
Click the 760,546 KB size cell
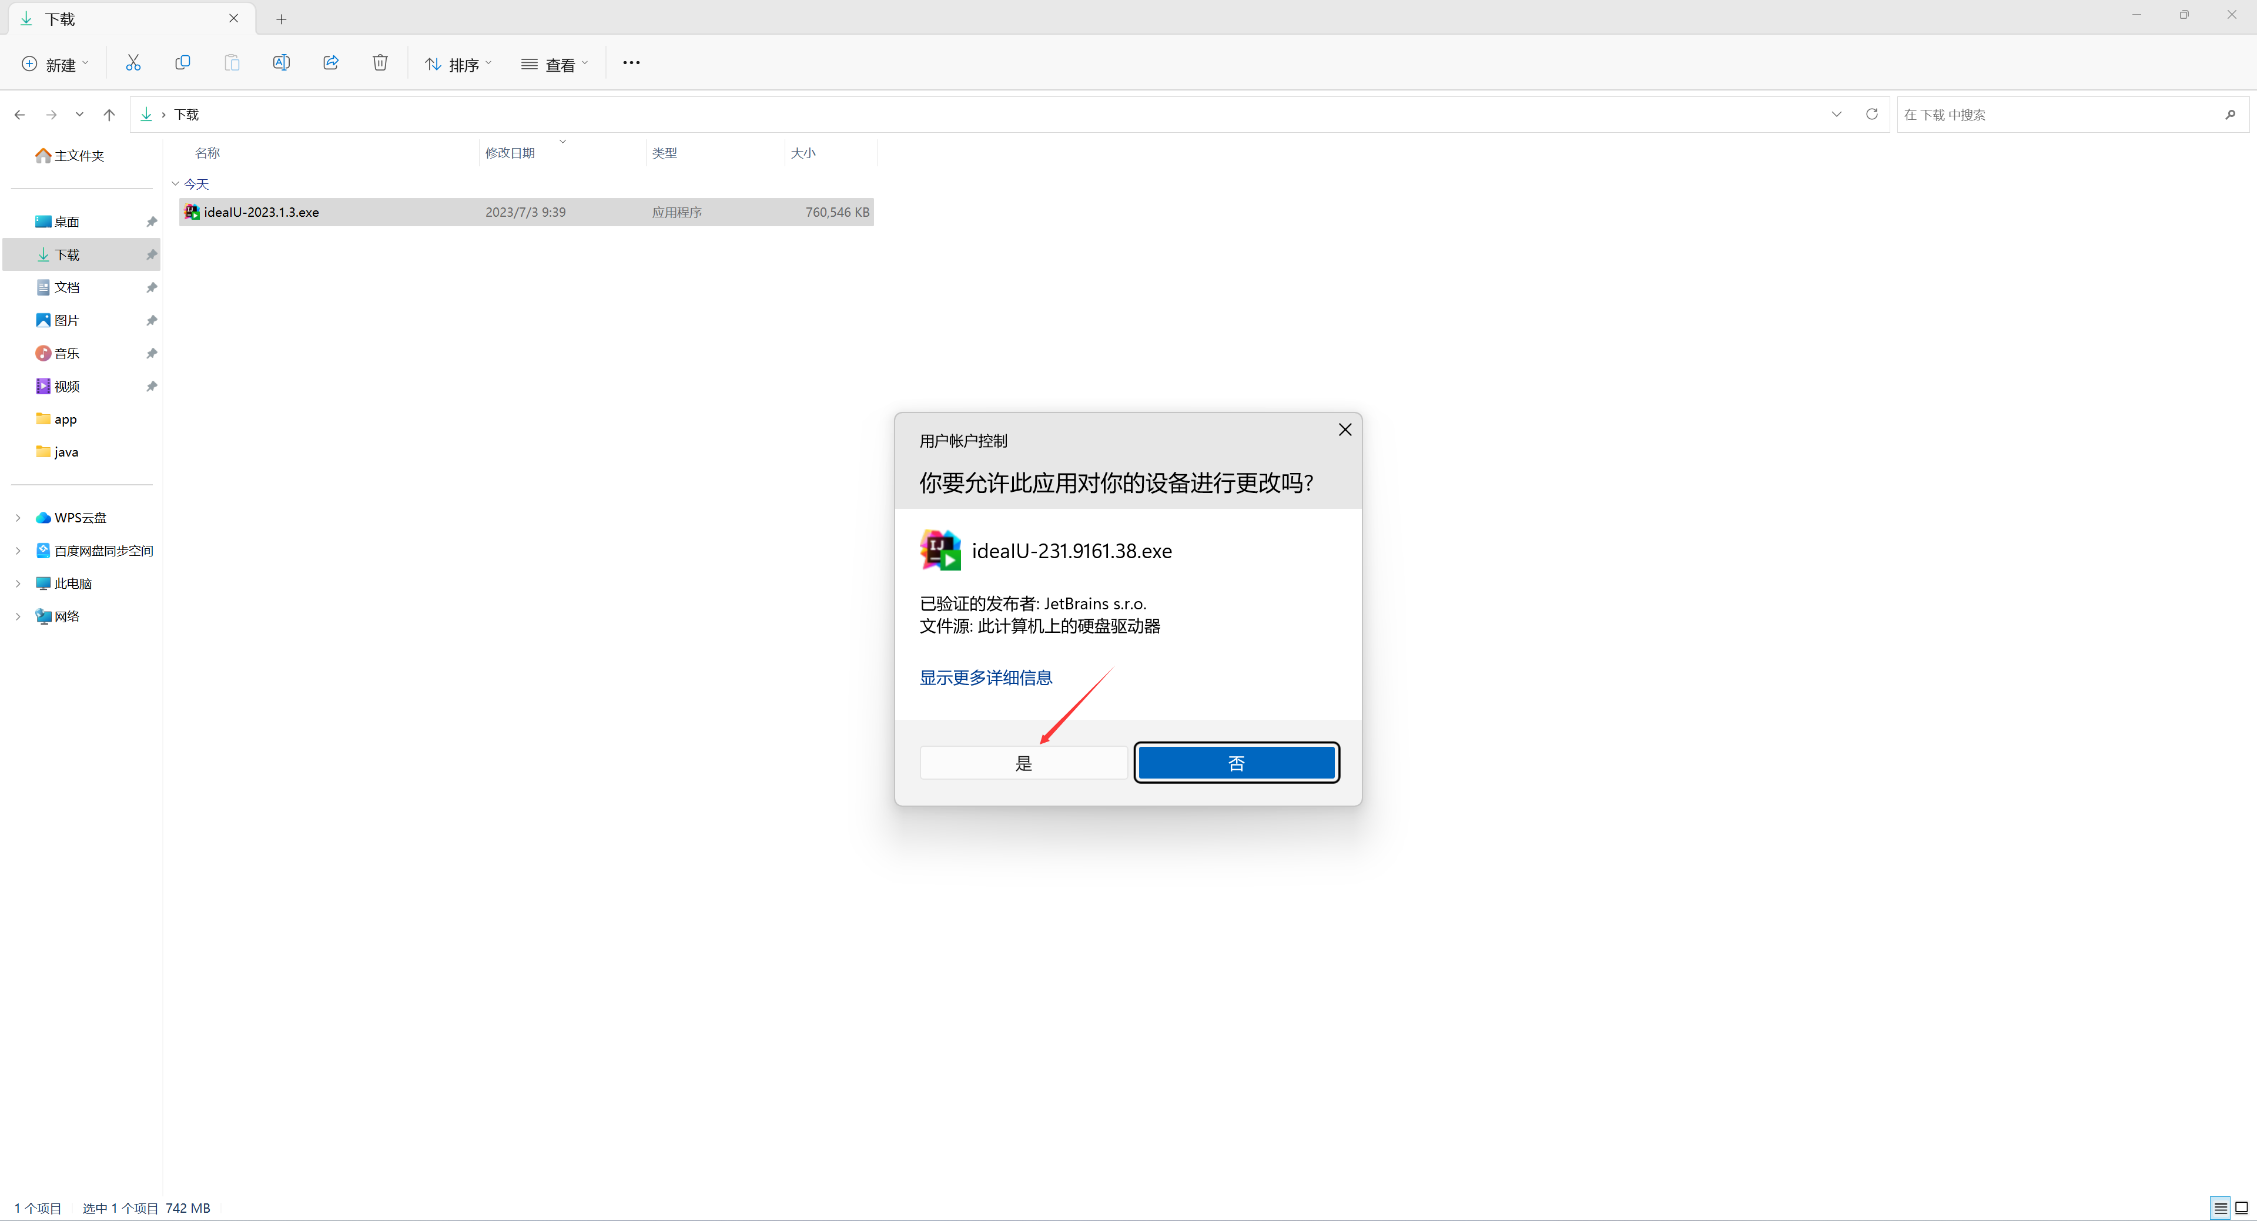tap(838, 212)
